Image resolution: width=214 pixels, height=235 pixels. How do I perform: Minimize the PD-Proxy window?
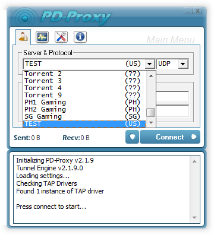tap(188, 11)
